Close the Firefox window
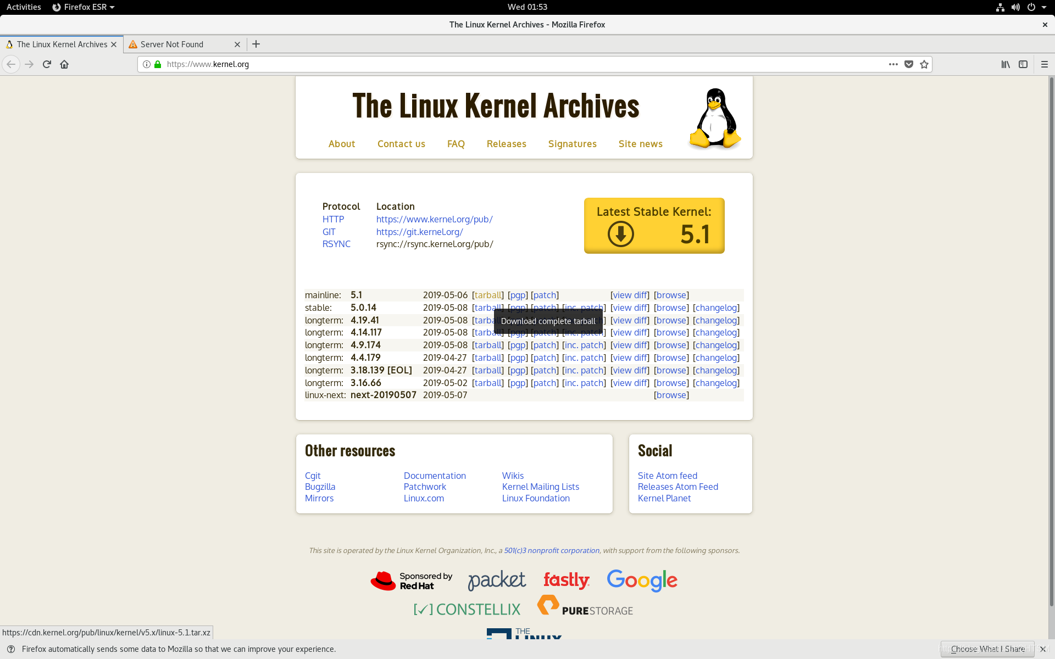Image resolution: width=1055 pixels, height=659 pixels. tap(1045, 25)
